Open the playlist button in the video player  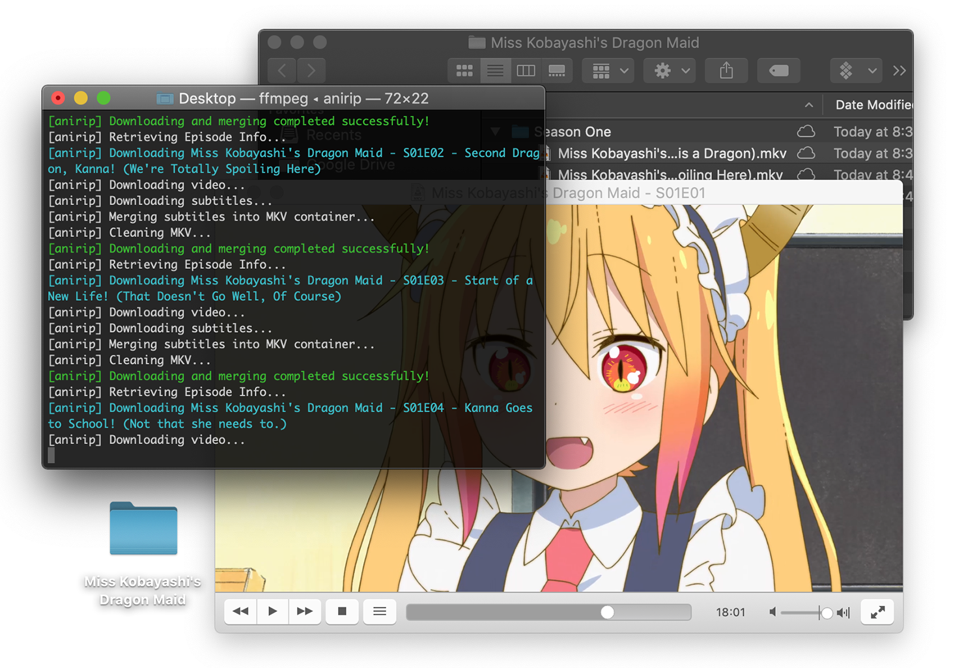click(x=380, y=611)
